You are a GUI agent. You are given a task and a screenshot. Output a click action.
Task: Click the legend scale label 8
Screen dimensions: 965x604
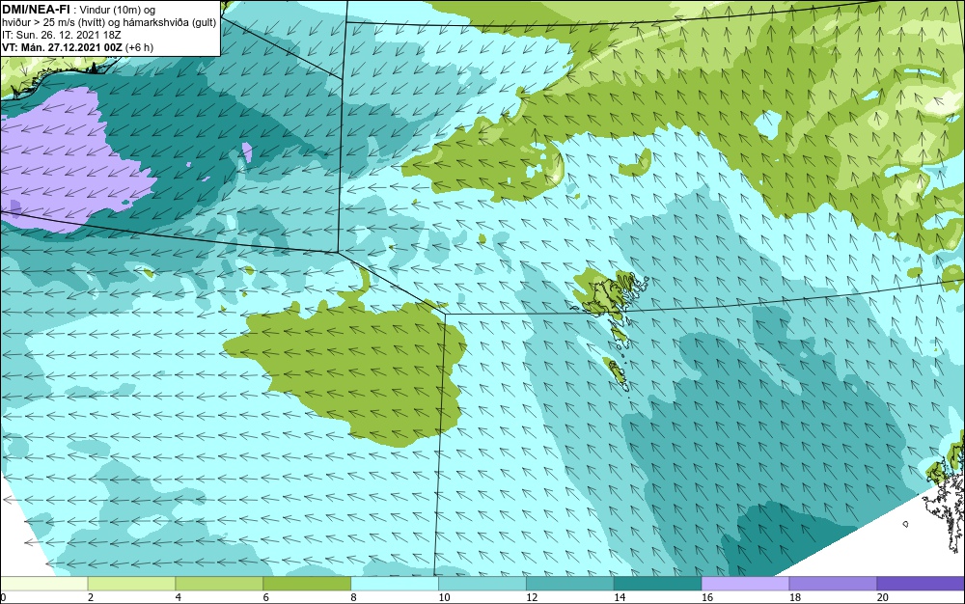tap(353, 597)
